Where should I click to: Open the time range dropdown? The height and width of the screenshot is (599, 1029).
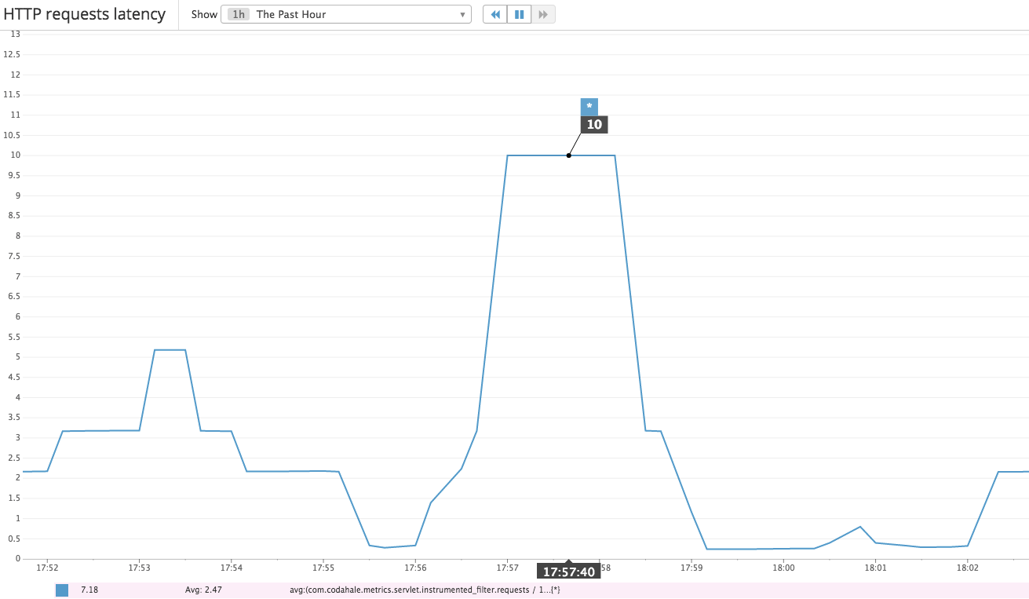click(x=346, y=14)
